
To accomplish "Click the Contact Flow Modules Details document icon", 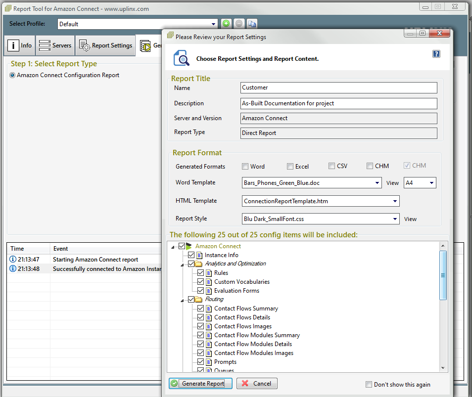I will click(x=209, y=344).
